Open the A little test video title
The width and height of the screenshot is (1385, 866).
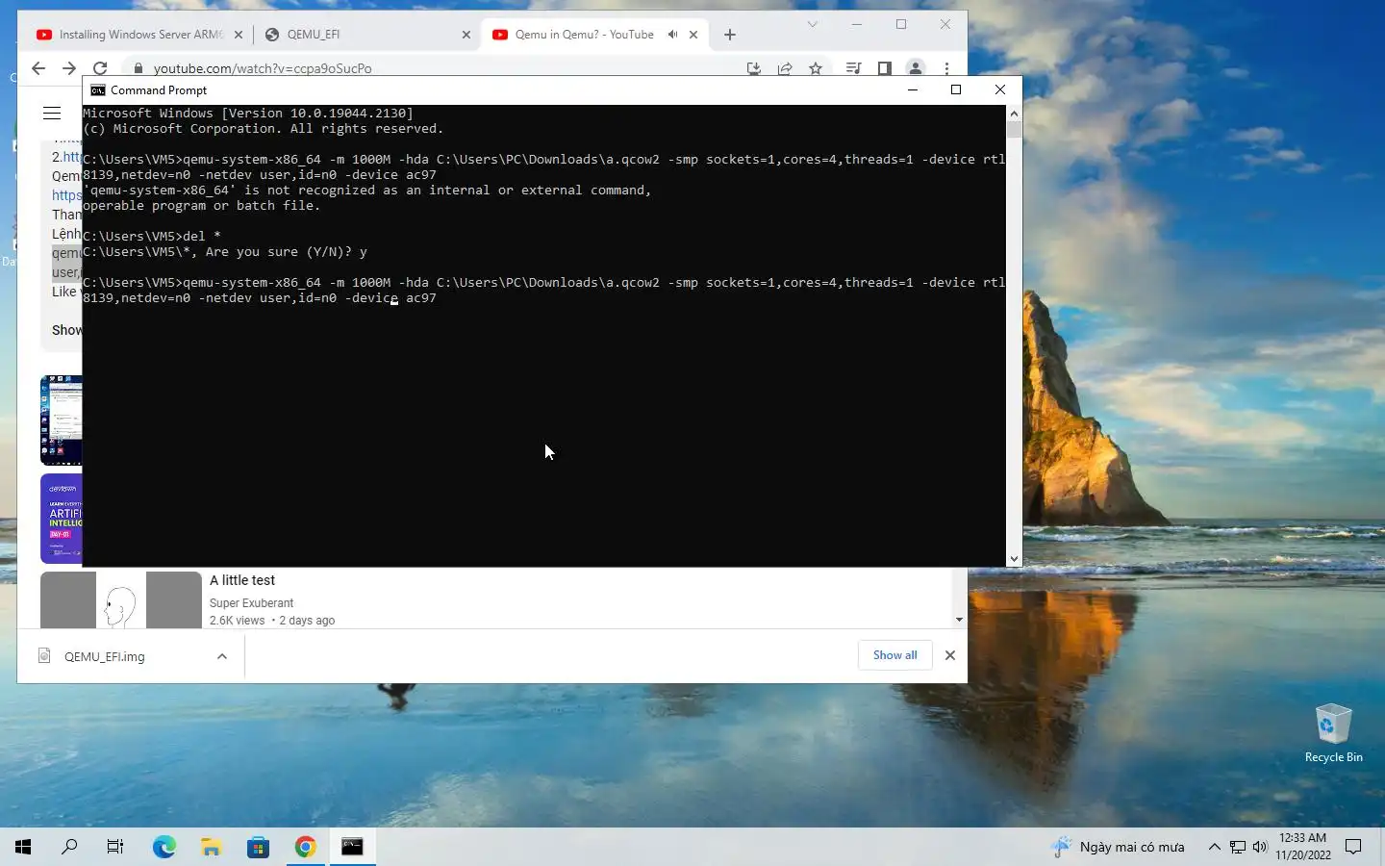pos(242,580)
